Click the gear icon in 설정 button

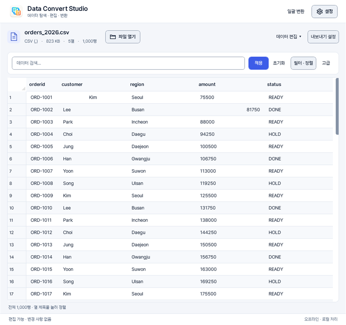point(320,12)
